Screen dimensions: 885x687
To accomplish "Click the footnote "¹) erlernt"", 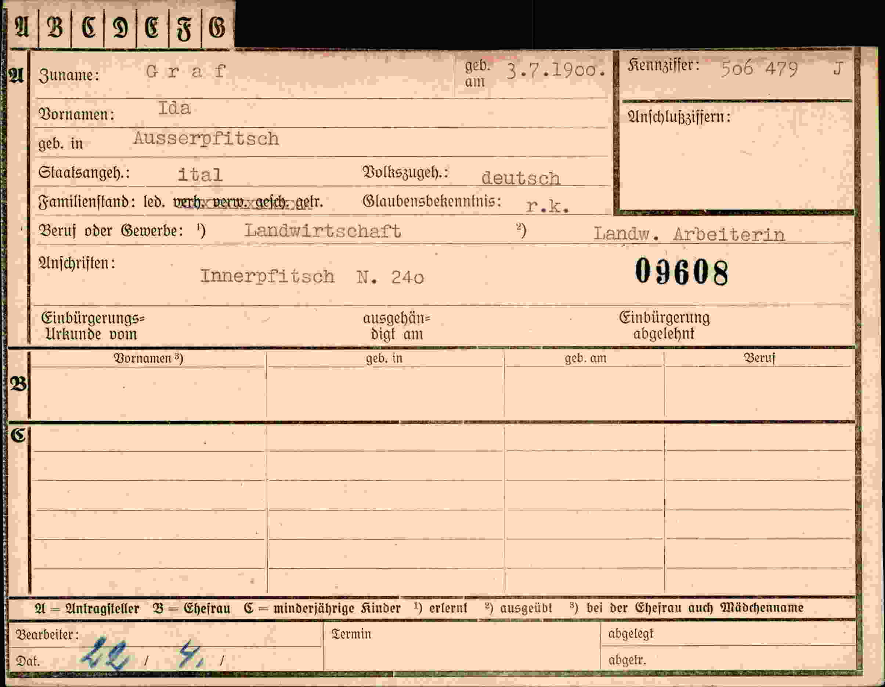I will [441, 608].
